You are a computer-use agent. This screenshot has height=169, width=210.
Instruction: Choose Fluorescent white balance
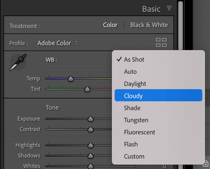tap(159, 132)
